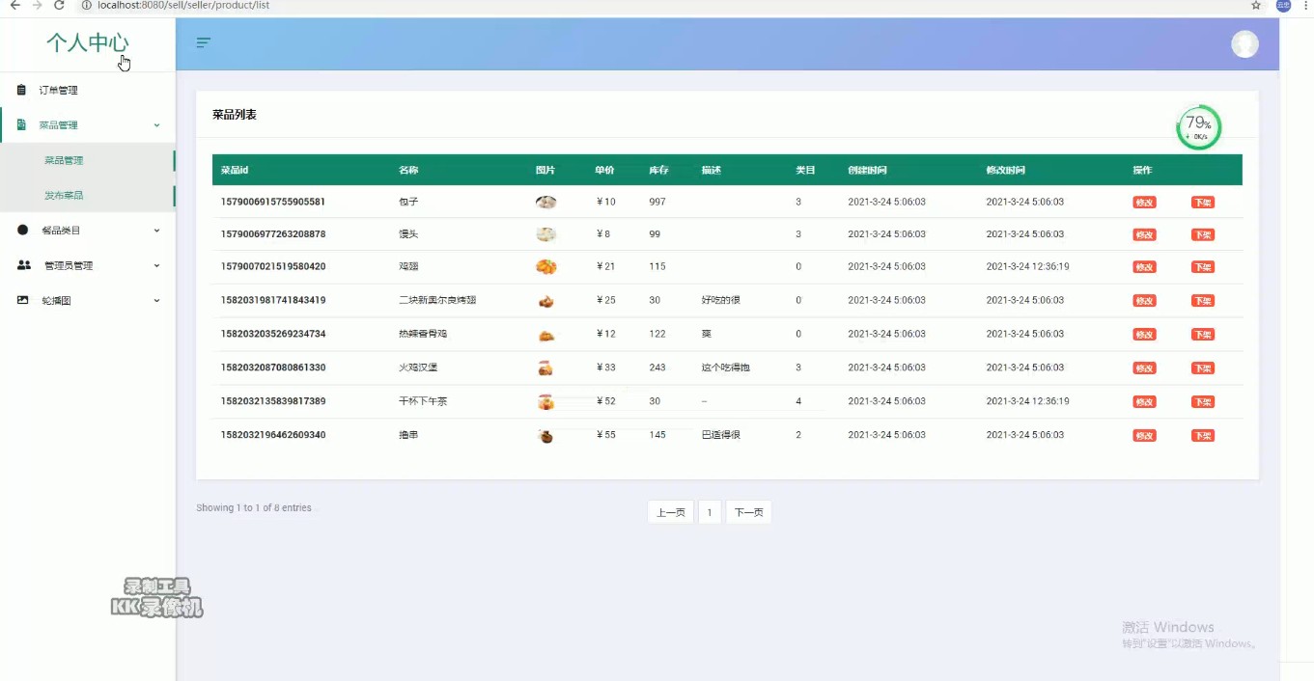Expand the 轮播图 menu chevron
1314x681 pixels.
click(156, 301)
